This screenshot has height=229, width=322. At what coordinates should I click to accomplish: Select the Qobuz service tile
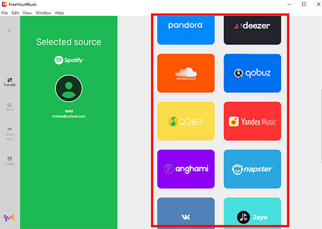click(x=252, y=73)
